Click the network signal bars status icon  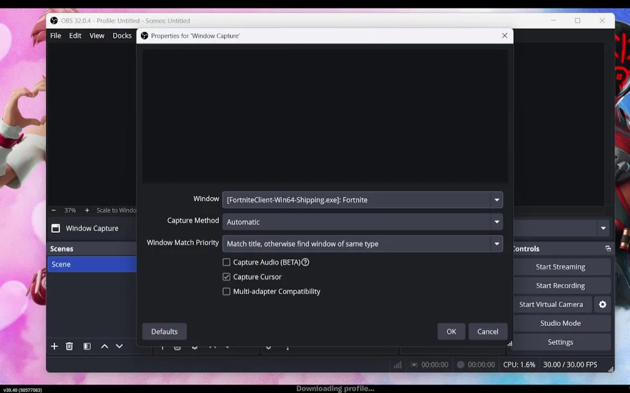click(398, 365)
